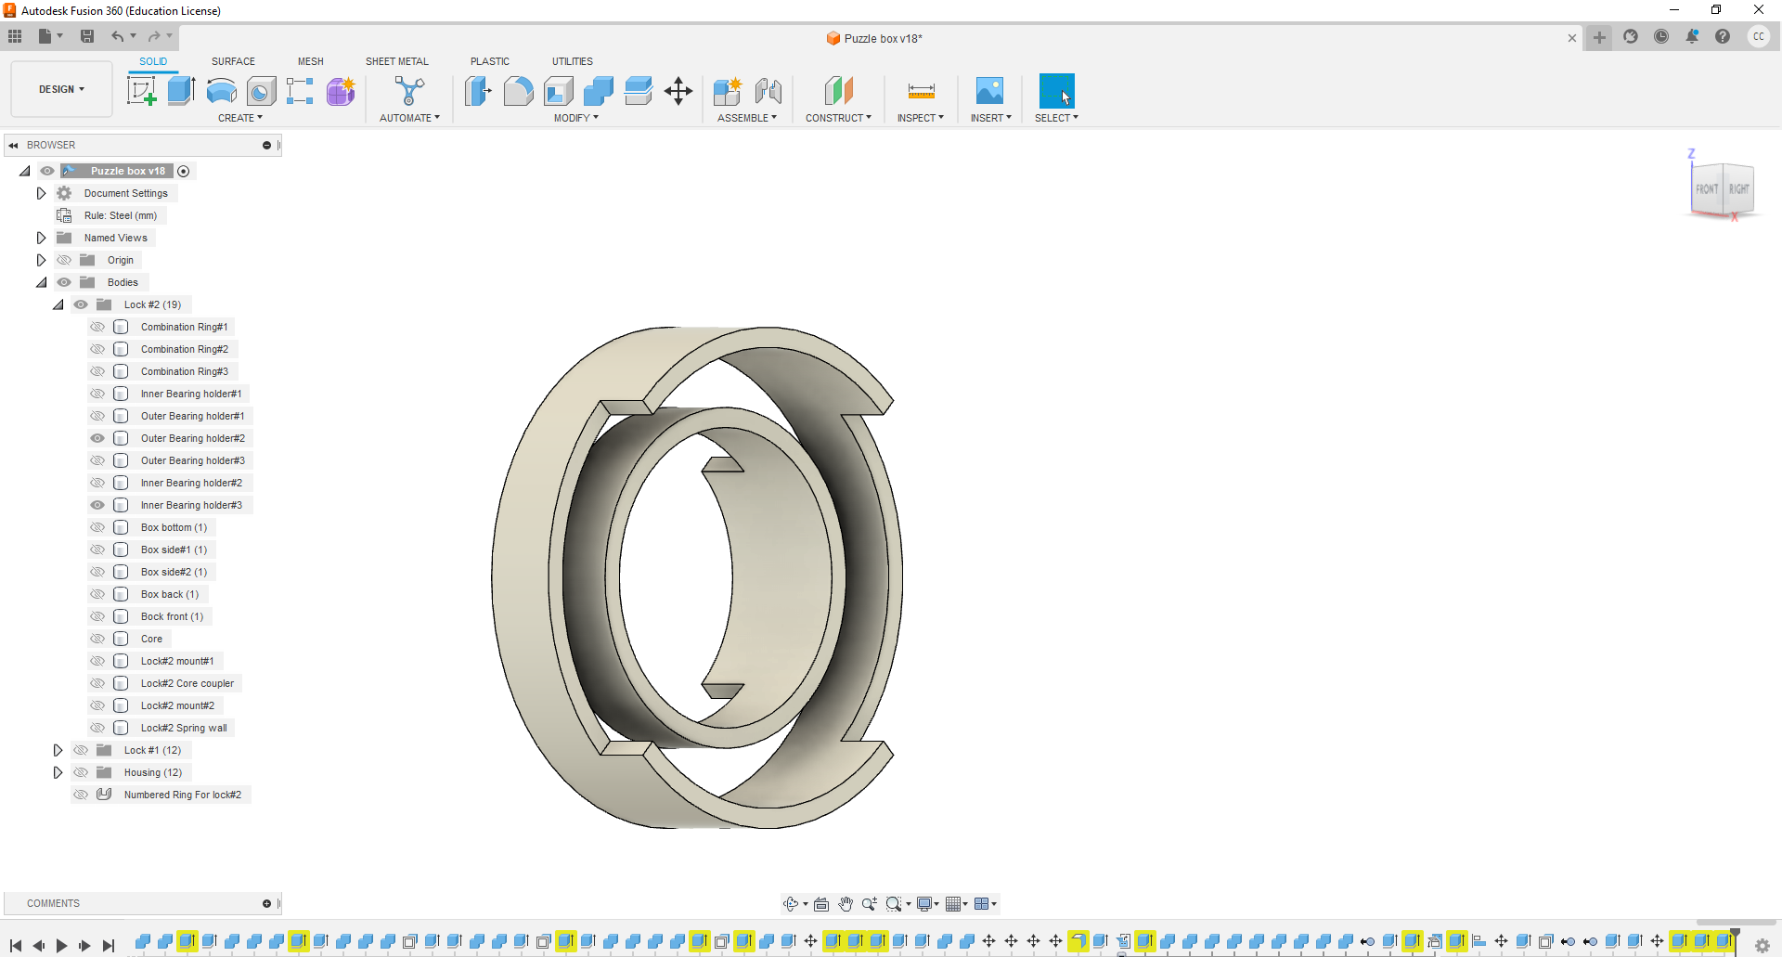The width and height of the screenshot is (1782, 957).
Task: Select the Pan tool in navigation bar
Action: tap(846, 903)
